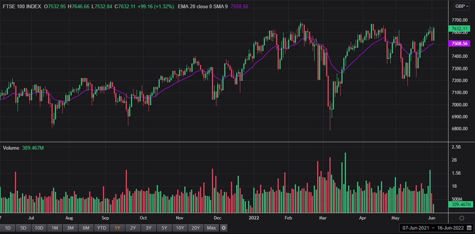475x234 pixels.
Task: Choose the 5Y range button
Action: [164, 227]
